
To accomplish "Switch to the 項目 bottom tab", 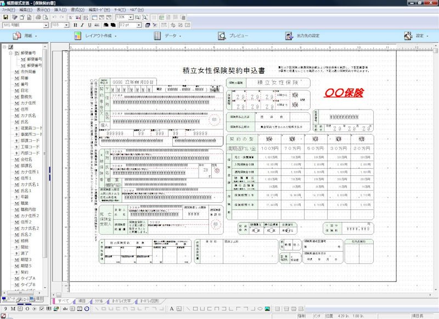I will tap(82, 301).
